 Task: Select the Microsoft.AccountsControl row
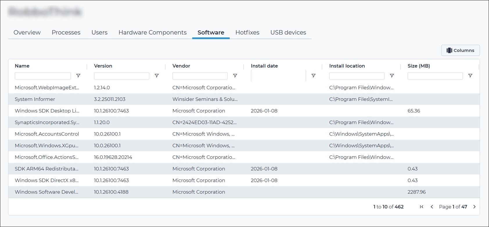tap(244, 134)
